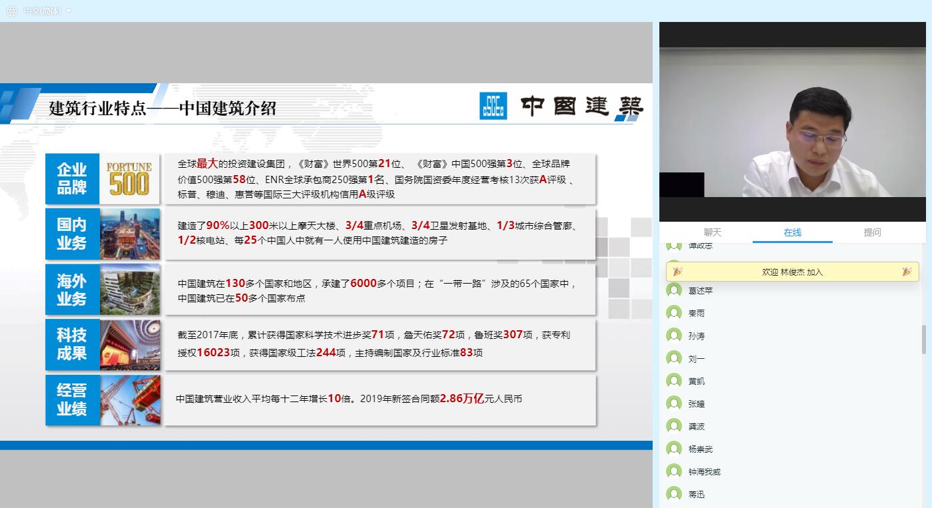Click the globe language icon

(x=12, y=11)
